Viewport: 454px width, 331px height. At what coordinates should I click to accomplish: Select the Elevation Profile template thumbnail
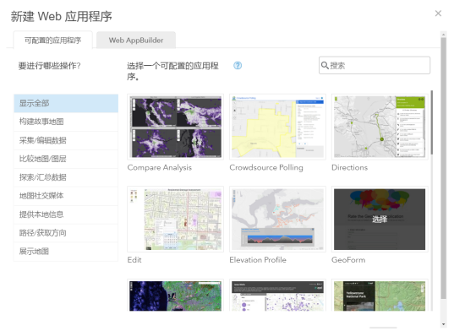[x=277, y=220]
